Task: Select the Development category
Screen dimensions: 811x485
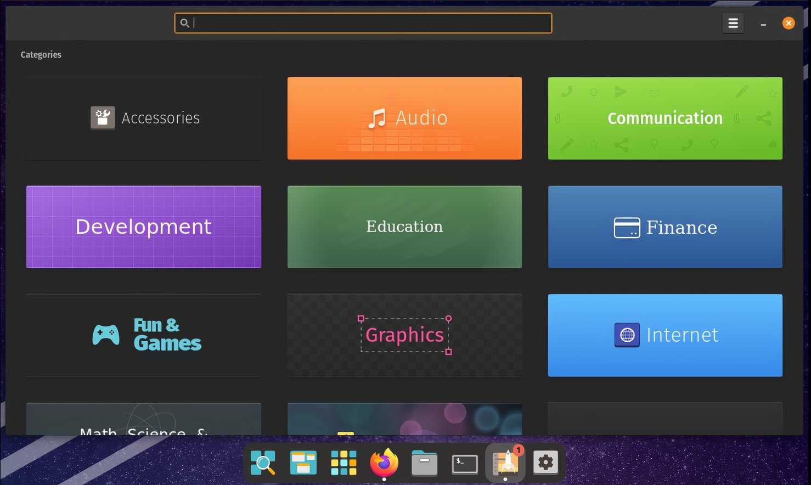Action: pyautogui.click(x=143, y=226)
